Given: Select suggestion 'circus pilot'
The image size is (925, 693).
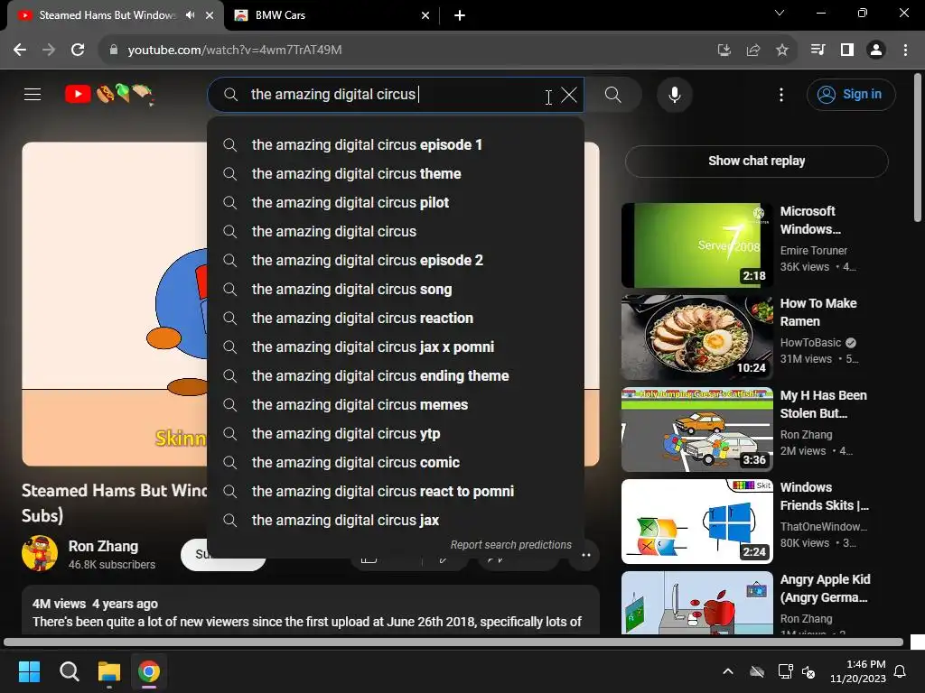Looking at the screenshot, I should tap(396, 203).
